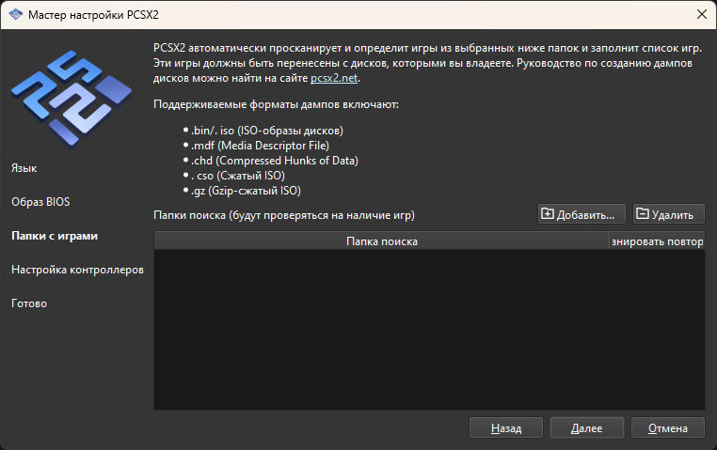Click the Мастер настройки PCSX2 title text
This screenshot has width=717, height=450.
(x=93, y=15)
